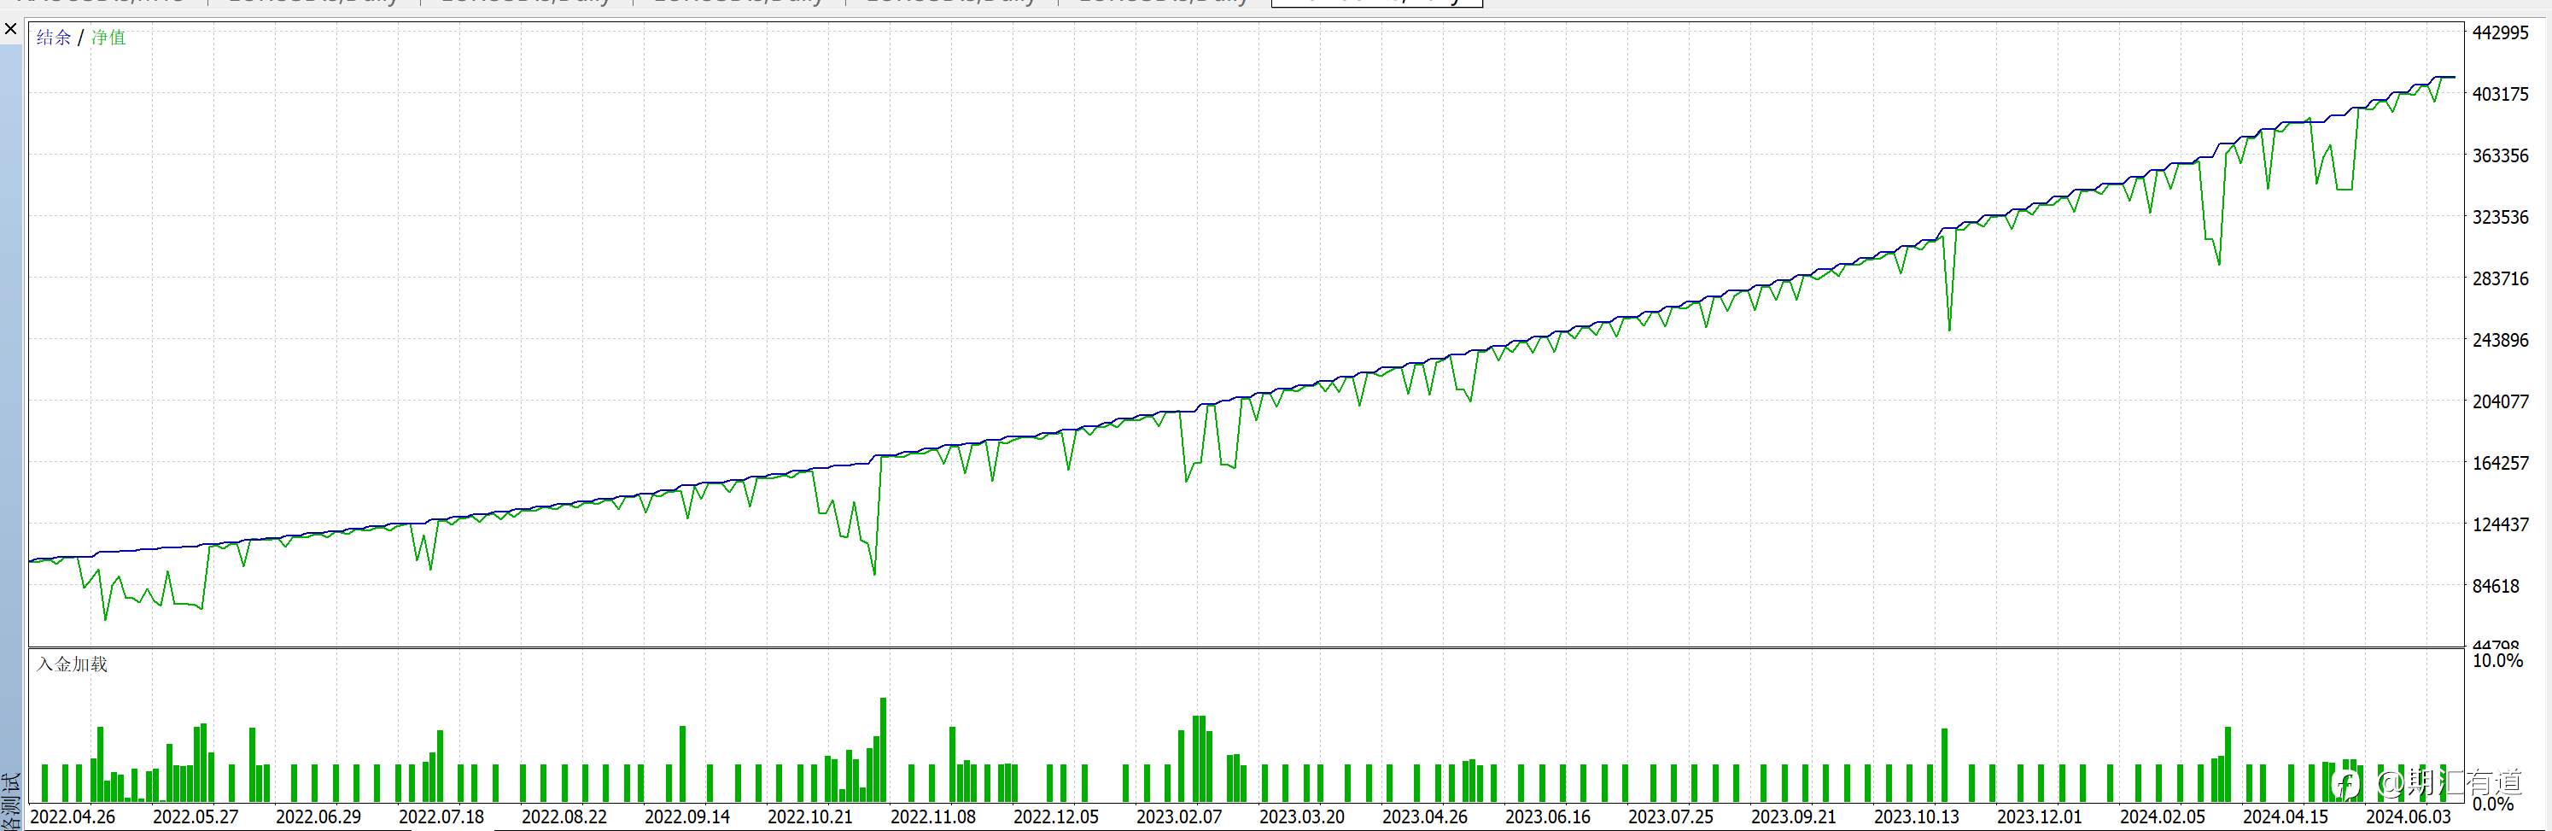
Task: Select date label 2024.02.05
Action: click(x=2162, y=817)
